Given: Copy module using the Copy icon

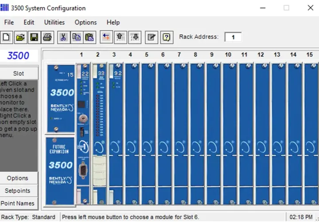Looking at the screenshot, I should click(77, 37).
